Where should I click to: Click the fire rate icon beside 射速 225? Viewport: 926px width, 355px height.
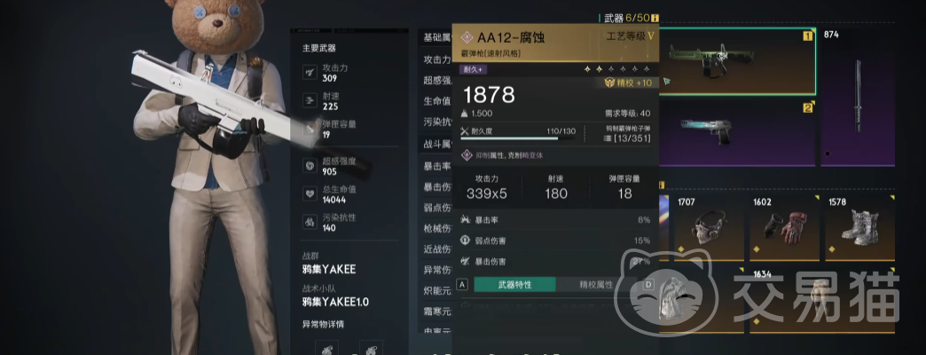click(310, 101)
